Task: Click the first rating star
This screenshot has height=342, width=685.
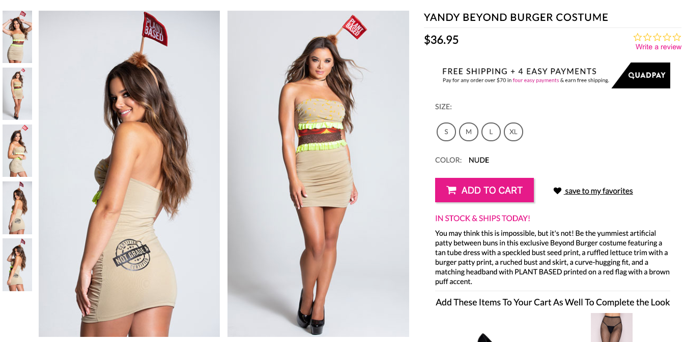Action: [x=637, y=37]
